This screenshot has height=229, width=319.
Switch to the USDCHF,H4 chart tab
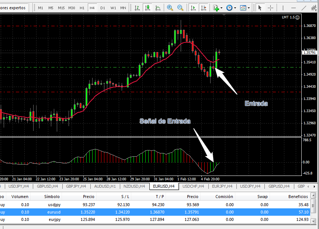click(193, 186)
